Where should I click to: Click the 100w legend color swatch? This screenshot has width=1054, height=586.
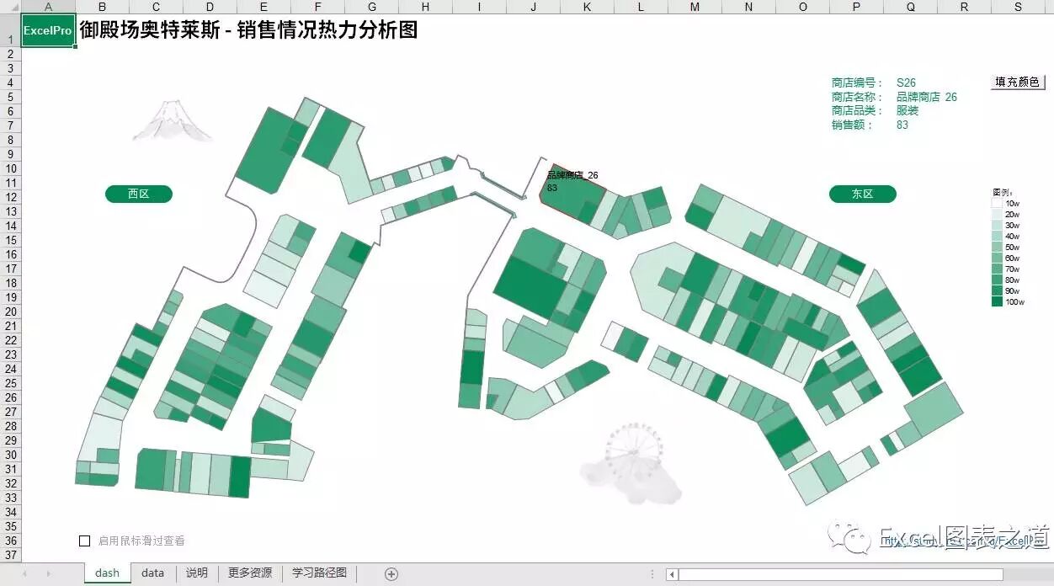coord(997,301)
